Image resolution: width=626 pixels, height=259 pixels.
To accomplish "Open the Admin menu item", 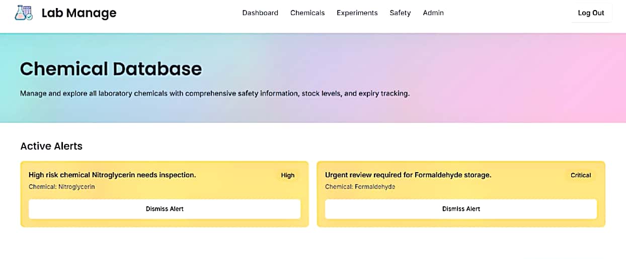I will pos(433,13).
